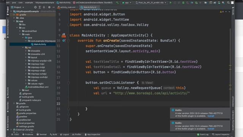This screenshot has height=137, width=243.
Task: Select Opened File target icon in Project panel
Action: [35, 7]
